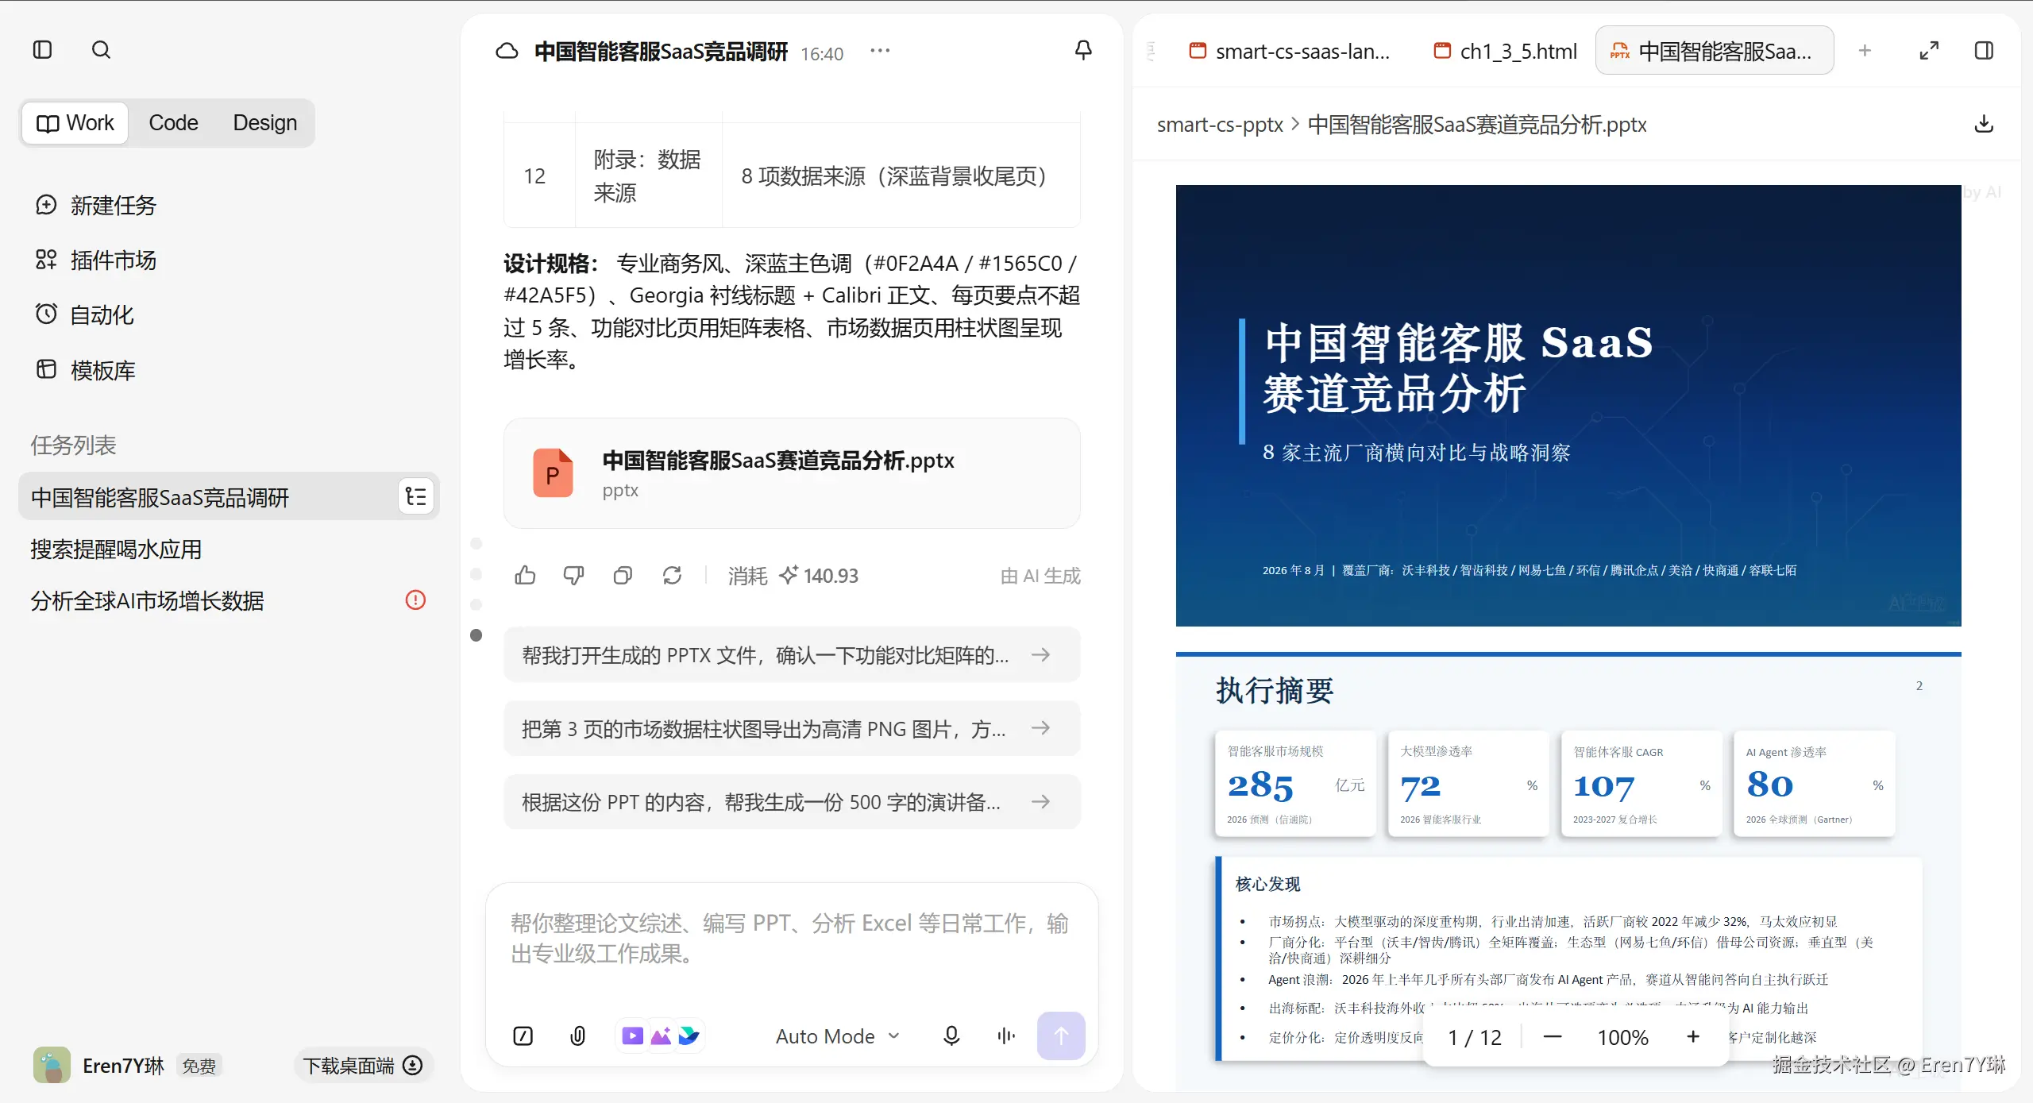This screenshot has width=2033, height=1103.
Task: Switch to the Code mode tab
Action: pyautogui.click(x=173, y=123)
